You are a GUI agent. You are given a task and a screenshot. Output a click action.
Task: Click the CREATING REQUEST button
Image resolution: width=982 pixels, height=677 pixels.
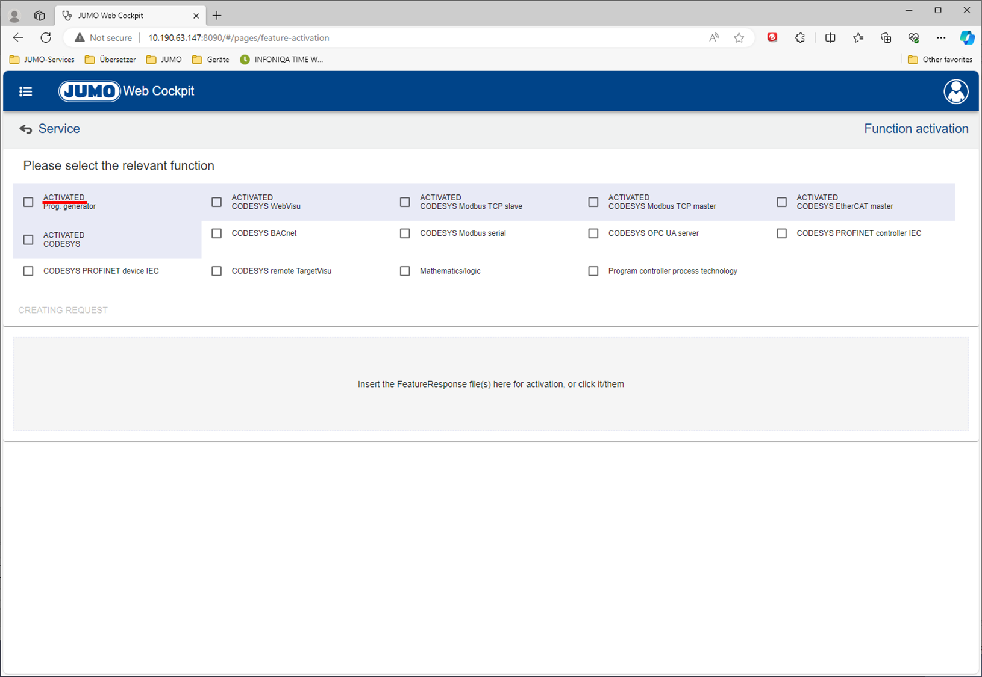tap(63, 310)
